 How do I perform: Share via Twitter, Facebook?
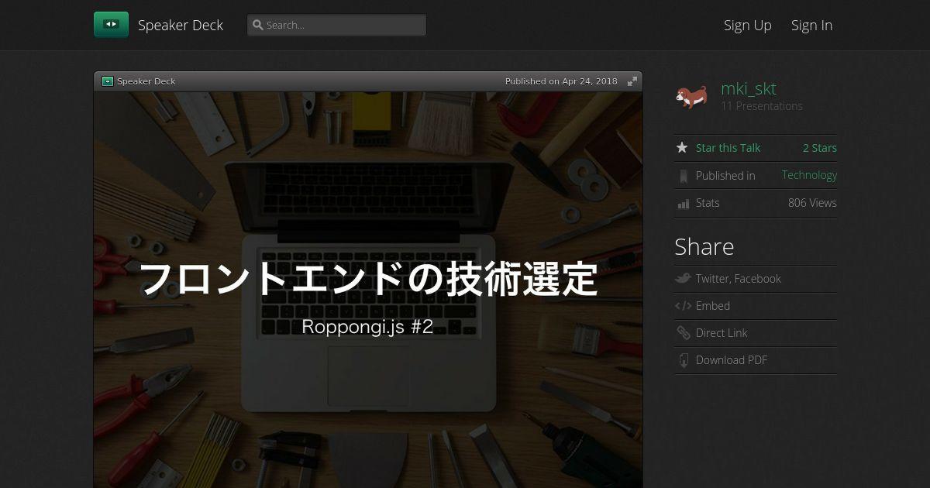pyautogui.click(x=738, y=279)
